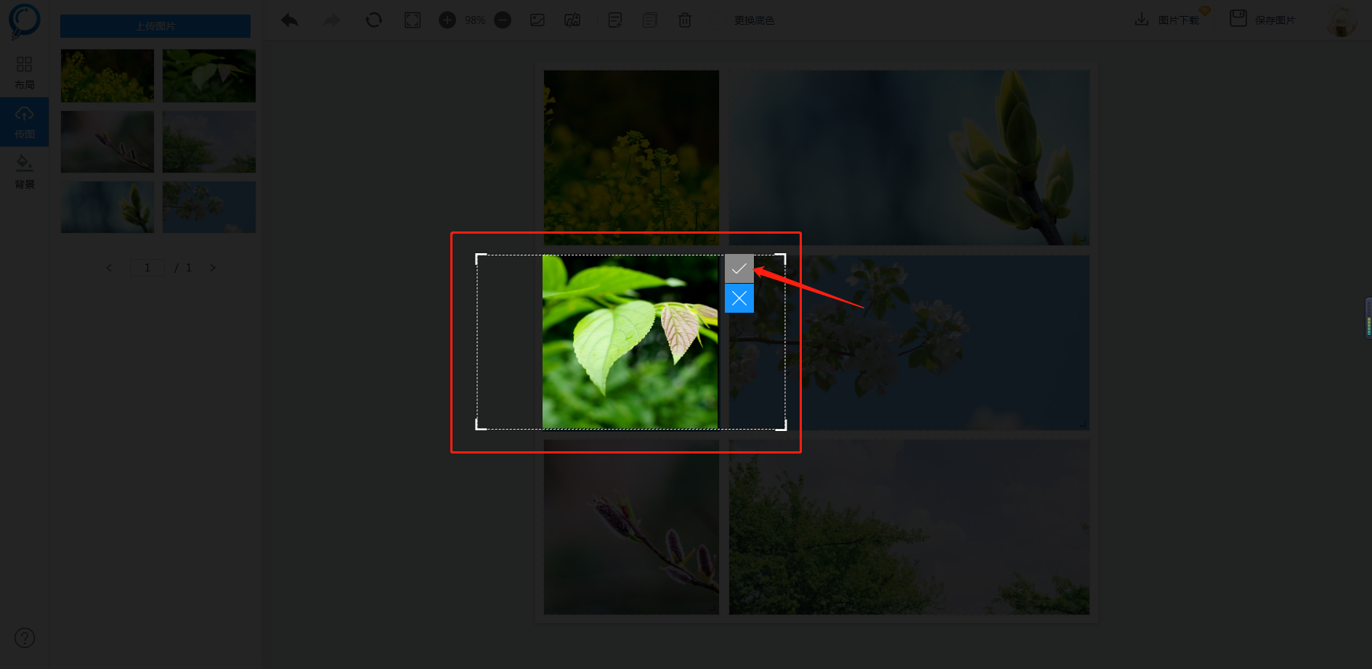Select the white blossom thumbnail

[209, 207]
